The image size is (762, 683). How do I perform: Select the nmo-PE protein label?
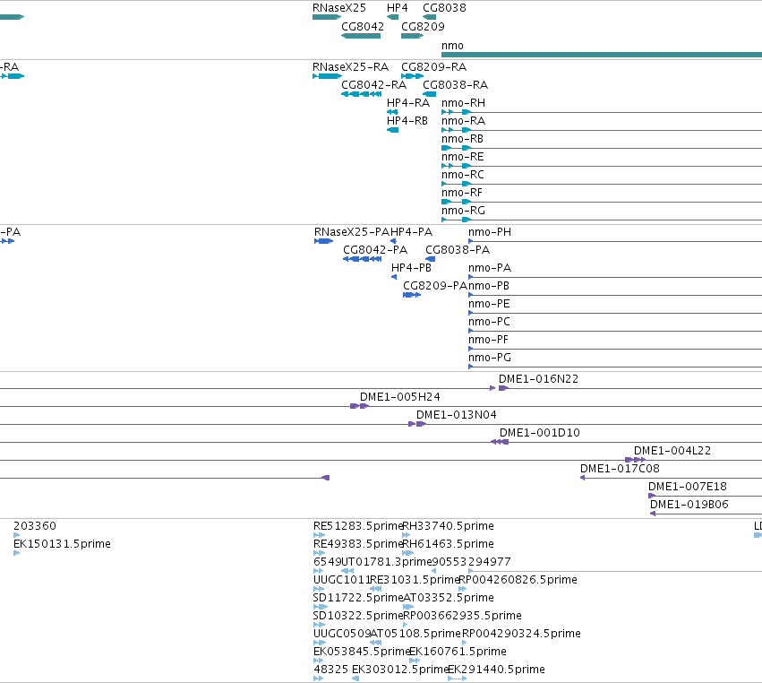(x=490, y=304)
